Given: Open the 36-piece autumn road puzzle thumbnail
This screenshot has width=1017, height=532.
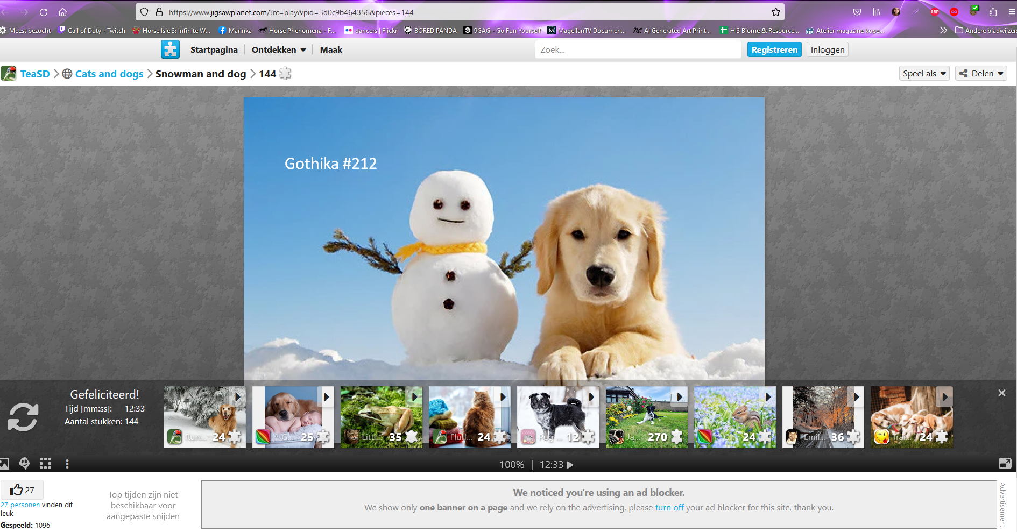Looking at the screenshot, I should point(823,417).
